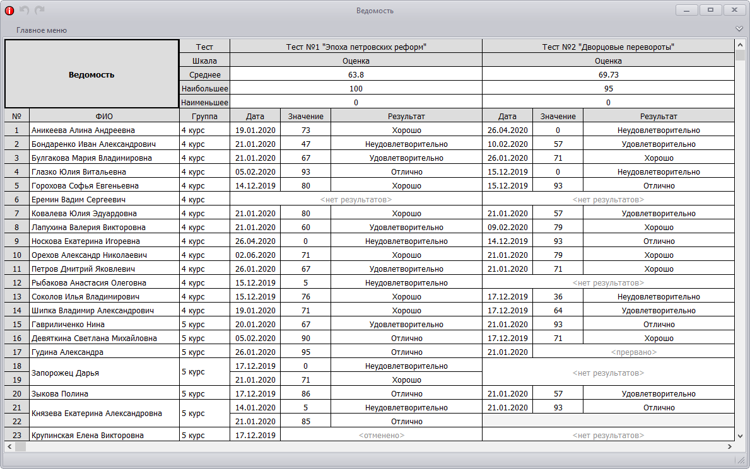Click value 90 in Девяткина row

click(x=306, y=337)
